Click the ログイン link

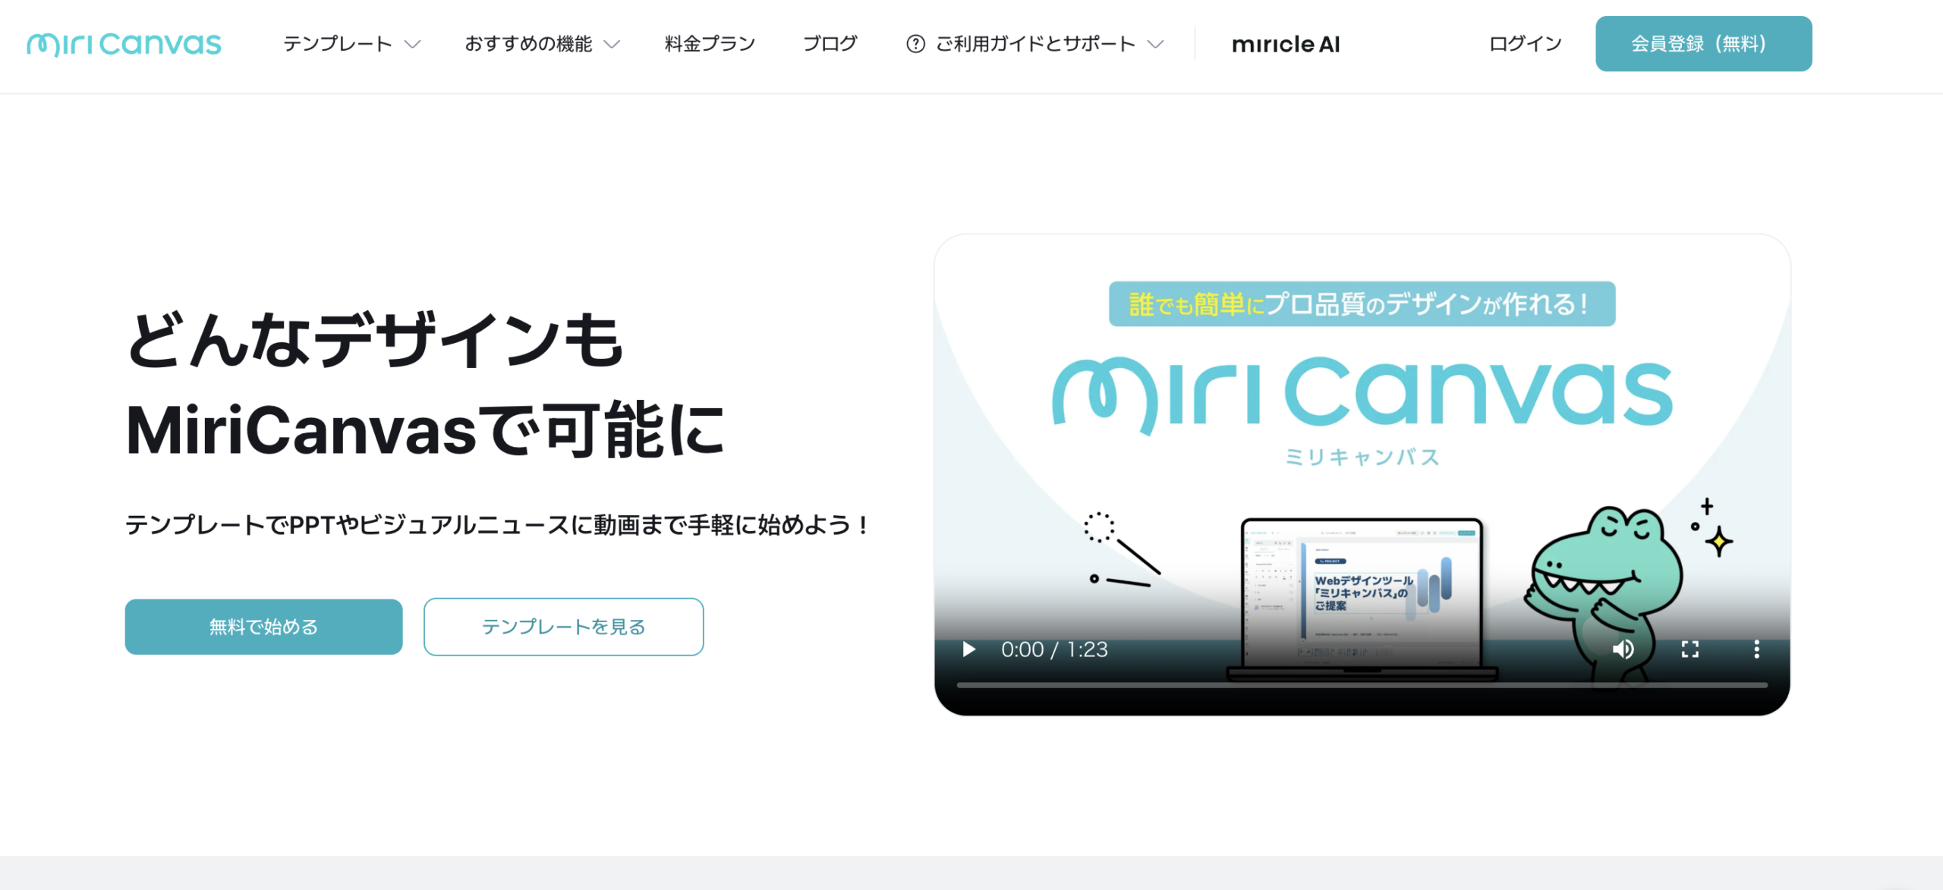[x=1526, y=44]
